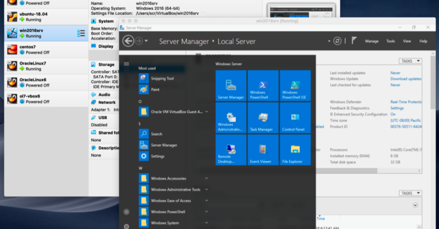Click the Time column header in Events
This screenshot has height=229, width=439.
coord(321,219)
